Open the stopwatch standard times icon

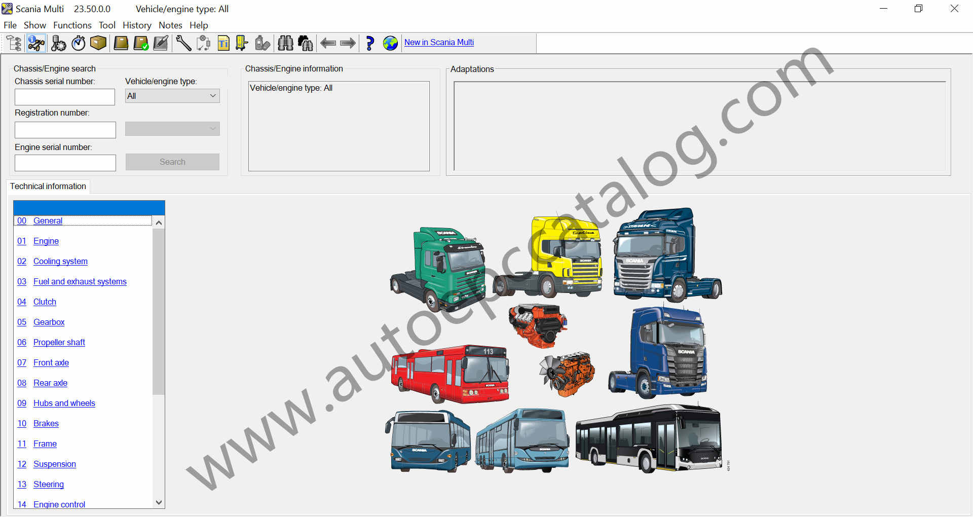(78, 43)
